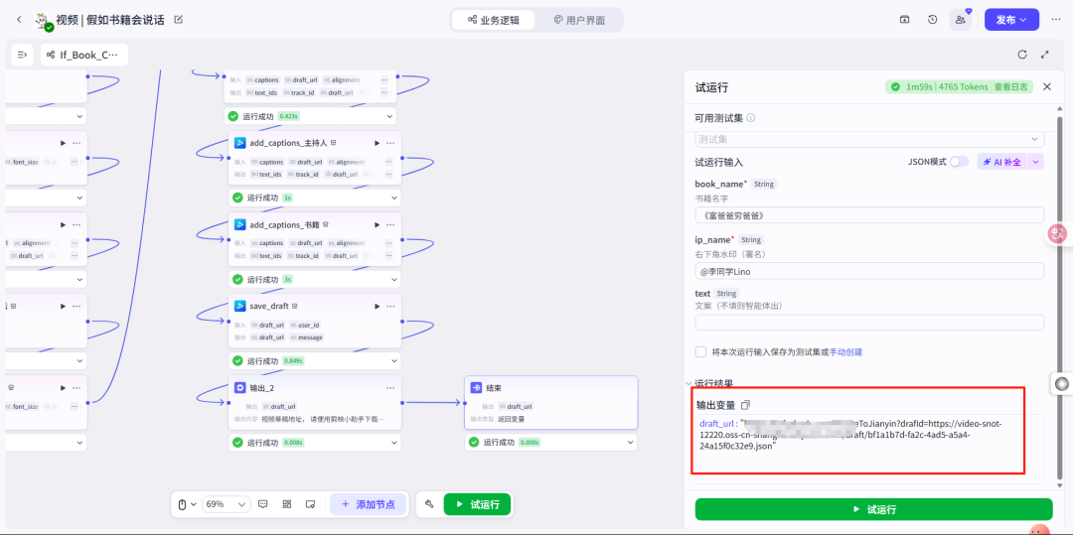
Task: Click info icon next to 可用测试集
Action: pos(751,117)
